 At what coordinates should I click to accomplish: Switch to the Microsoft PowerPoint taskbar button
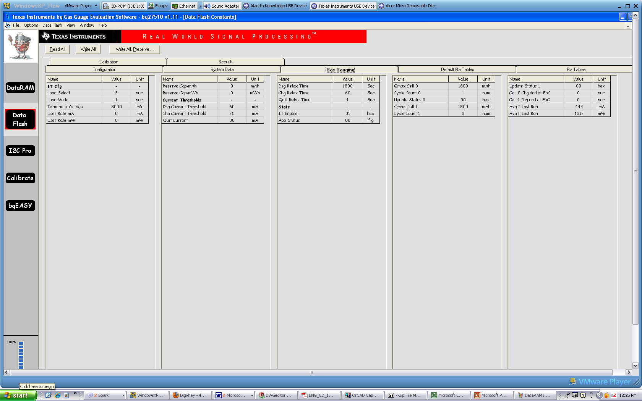tap(491, 395)
